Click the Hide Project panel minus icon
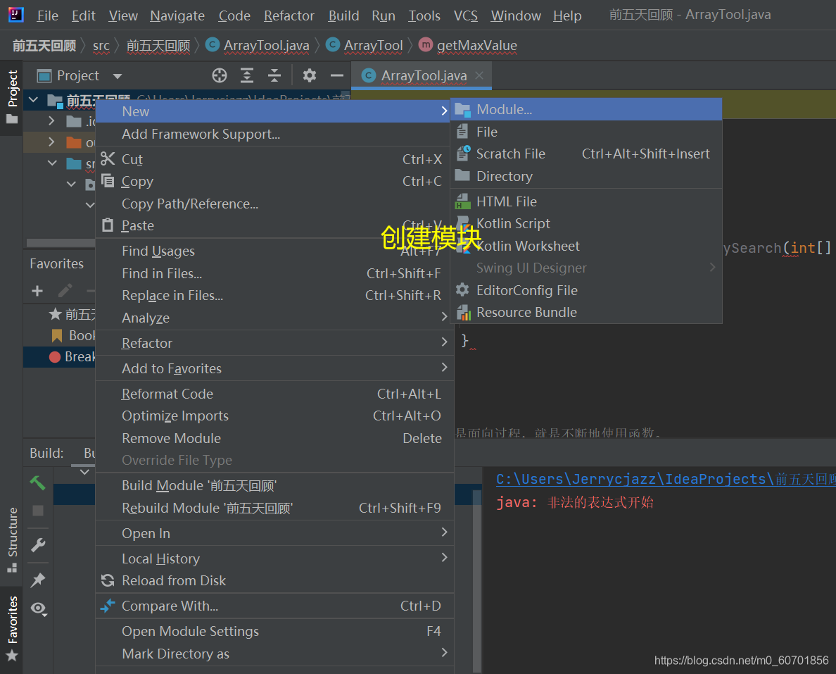 tap(336, 75)
